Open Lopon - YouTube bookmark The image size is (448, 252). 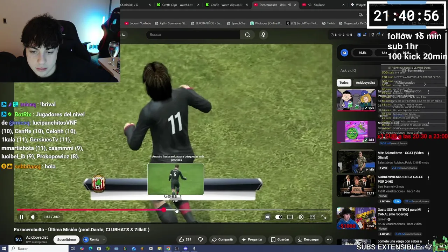coord(138,23)
